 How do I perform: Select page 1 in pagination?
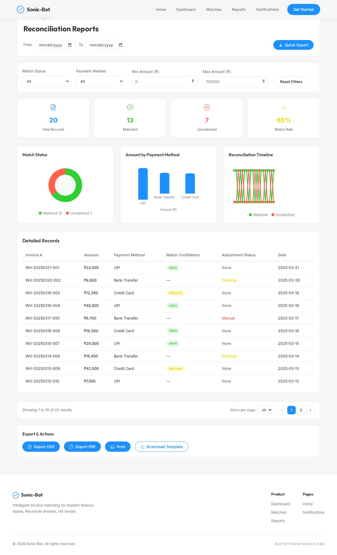tap(291, 410)
